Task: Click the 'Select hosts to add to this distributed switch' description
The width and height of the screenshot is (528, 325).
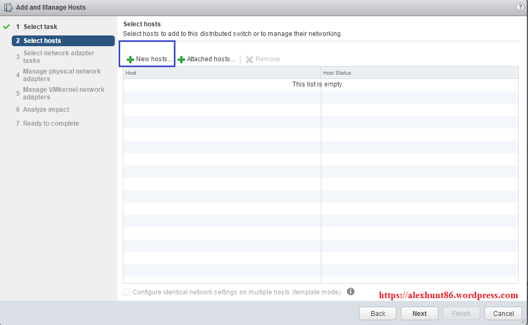Action: tap(233, 34)
